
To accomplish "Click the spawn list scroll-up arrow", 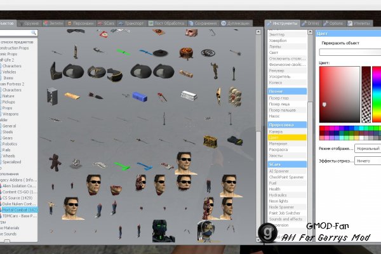I will click(258, 32).
